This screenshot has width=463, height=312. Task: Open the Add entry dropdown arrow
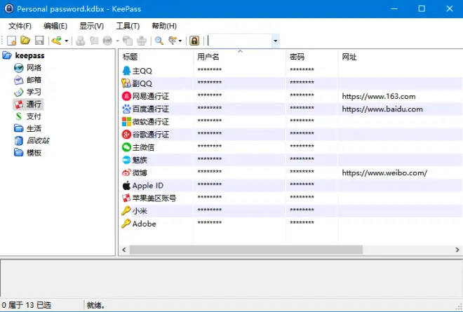click(67, 41)
